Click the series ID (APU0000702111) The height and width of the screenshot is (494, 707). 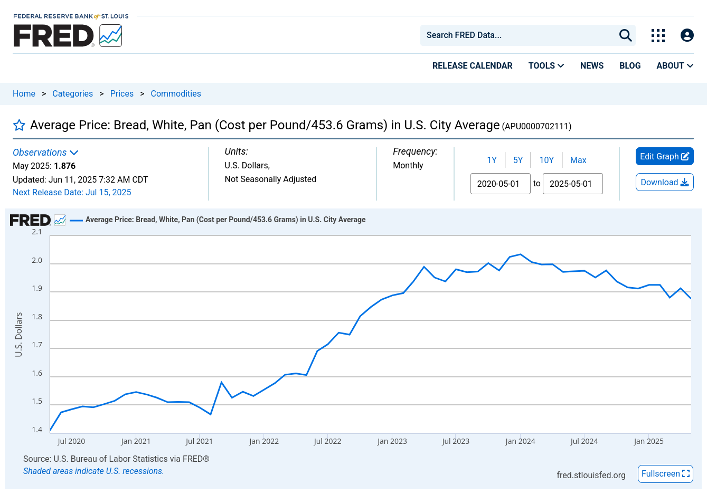[x=536, y=126]
